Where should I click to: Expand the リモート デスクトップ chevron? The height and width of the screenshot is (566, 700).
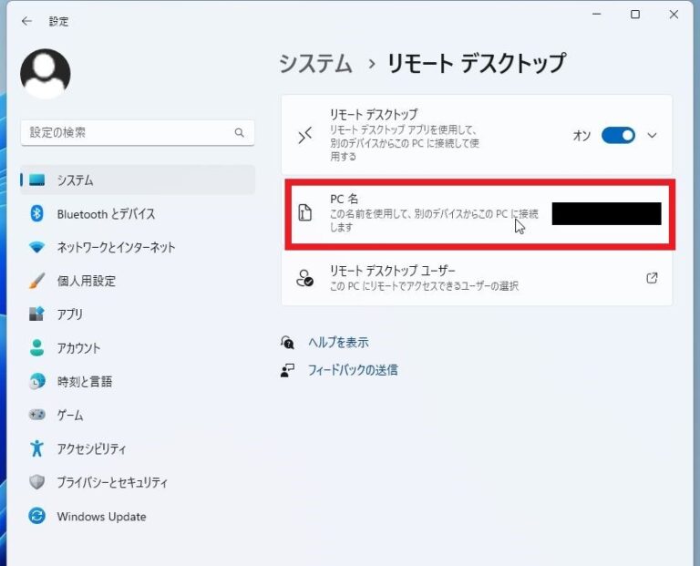tap(652, 136)
